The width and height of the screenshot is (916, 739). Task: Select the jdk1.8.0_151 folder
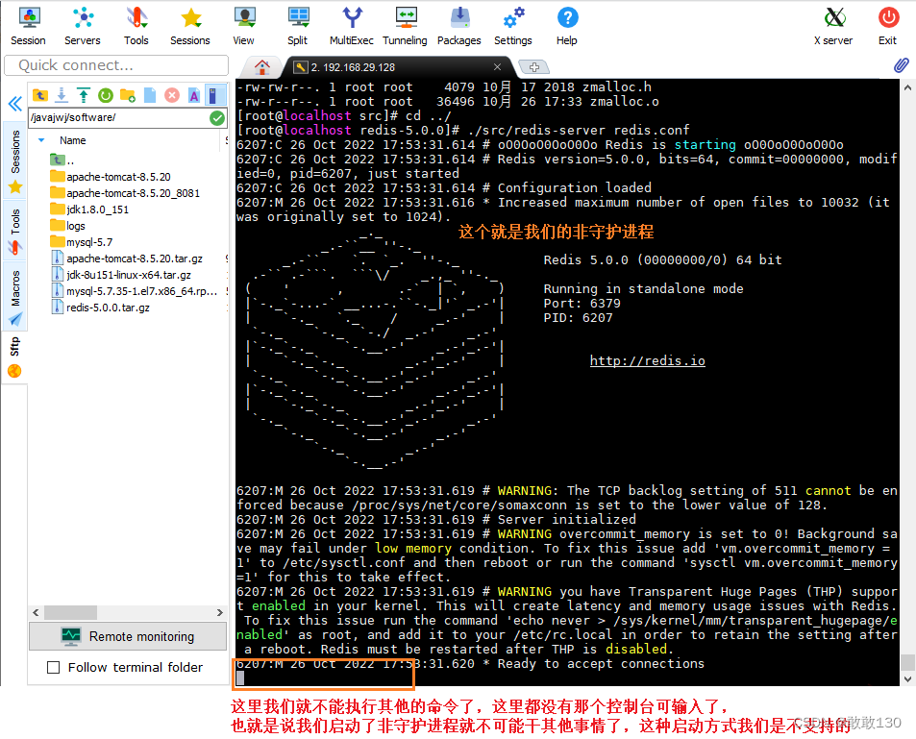point(97,209)
